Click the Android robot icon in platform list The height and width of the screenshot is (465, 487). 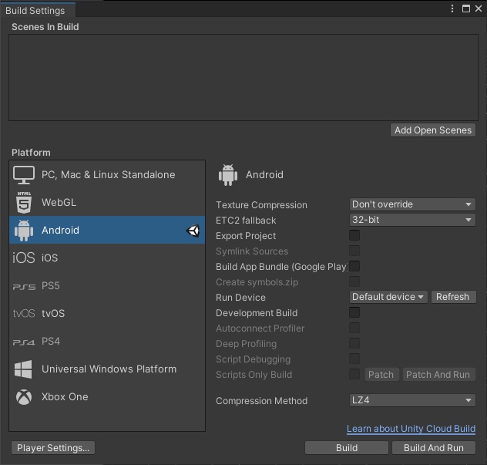click(x=24, y=231)
